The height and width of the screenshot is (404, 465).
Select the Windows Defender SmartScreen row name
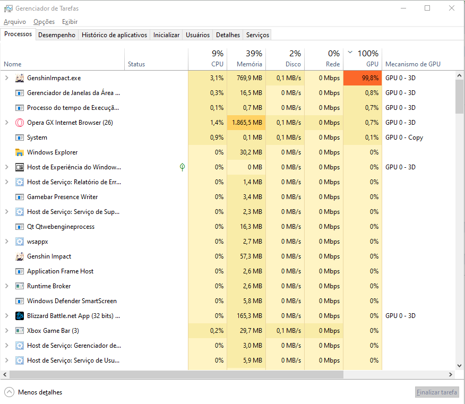(72, 301)
